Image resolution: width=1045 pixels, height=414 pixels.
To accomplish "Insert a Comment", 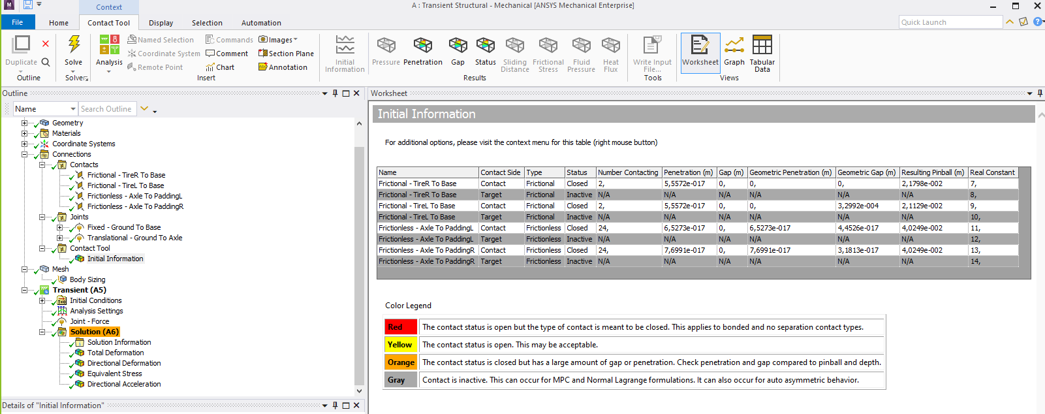I will 226,54.
